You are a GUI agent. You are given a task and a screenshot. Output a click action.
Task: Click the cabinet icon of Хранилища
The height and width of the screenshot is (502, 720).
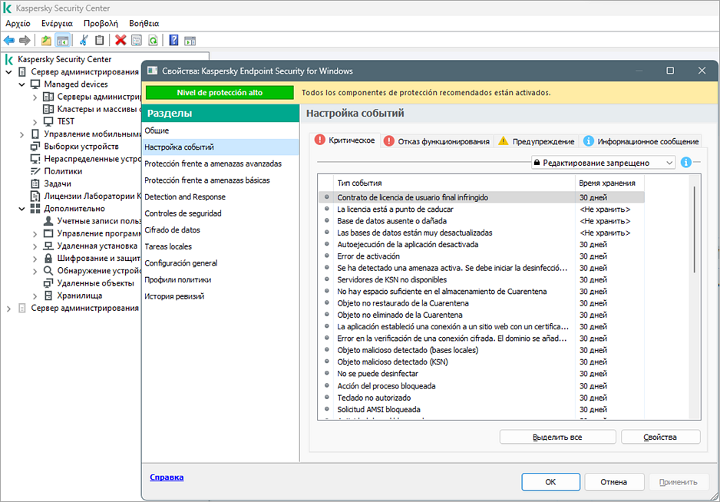(x=48, y=295)
